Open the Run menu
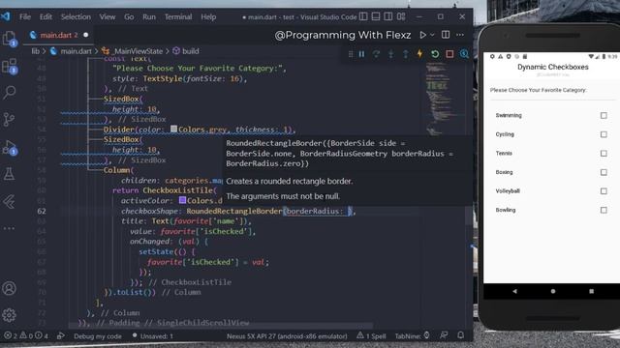This screenshot has height=348, width=620. [149, 17]
